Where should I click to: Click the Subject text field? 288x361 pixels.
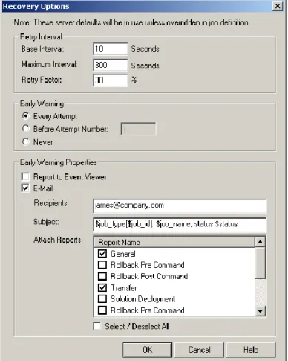180,224
